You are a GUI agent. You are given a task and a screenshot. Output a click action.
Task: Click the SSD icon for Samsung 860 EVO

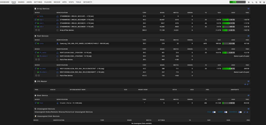(x=57, y=43)
